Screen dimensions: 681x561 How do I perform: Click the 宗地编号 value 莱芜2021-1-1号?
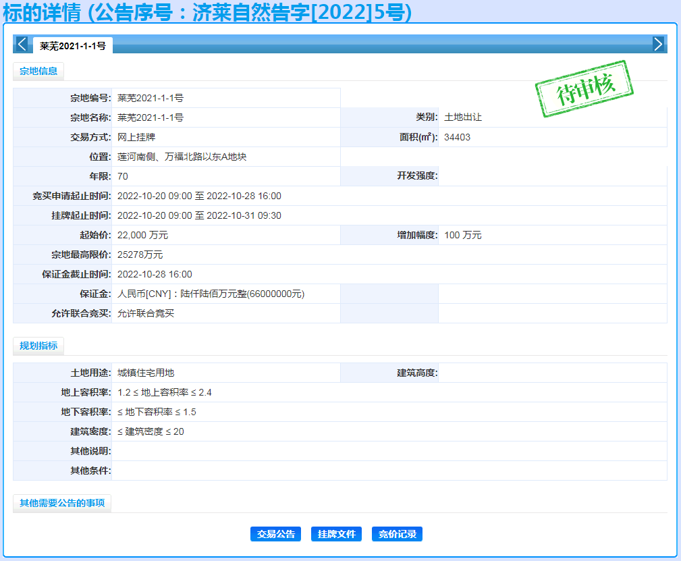coord(151,98)
